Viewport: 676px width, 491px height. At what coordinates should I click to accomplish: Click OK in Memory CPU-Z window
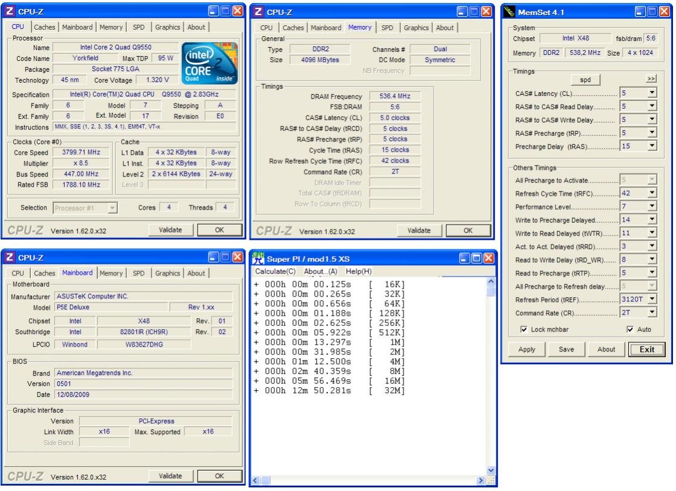[x=468, y=231]
